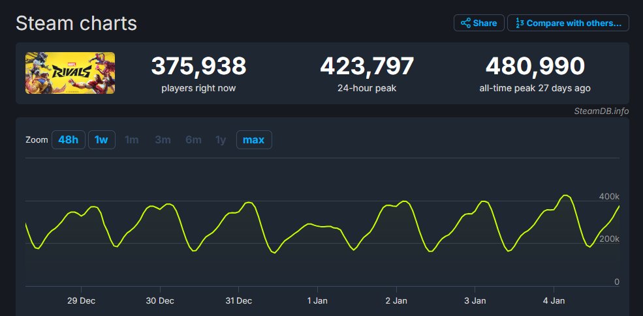Select the 1y zoom range
Image resolution: width=643 pixels, height=316 pixels.
[x=221, y=140]
